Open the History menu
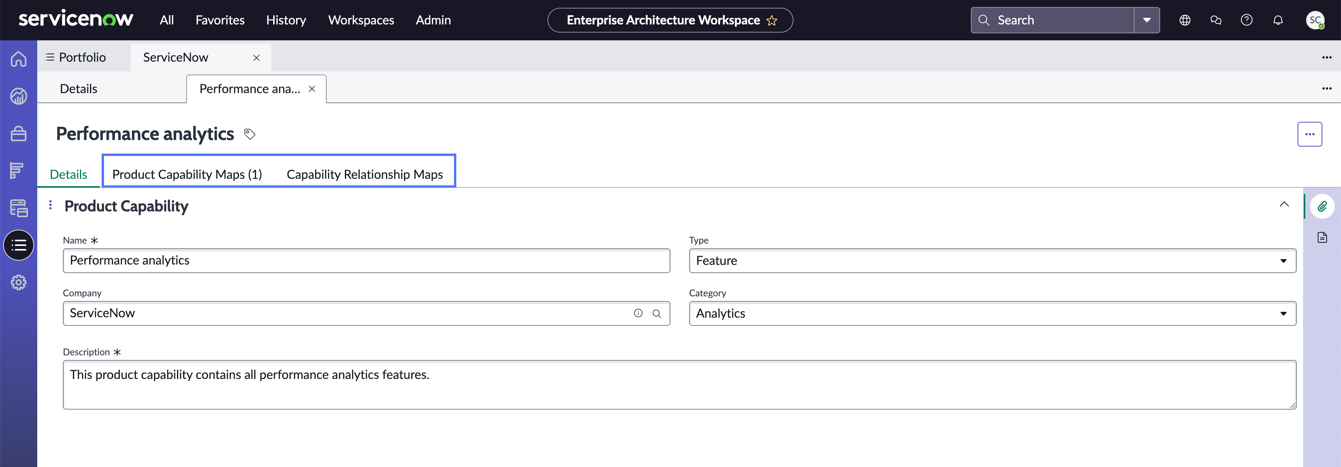 [x=286, y=20]
